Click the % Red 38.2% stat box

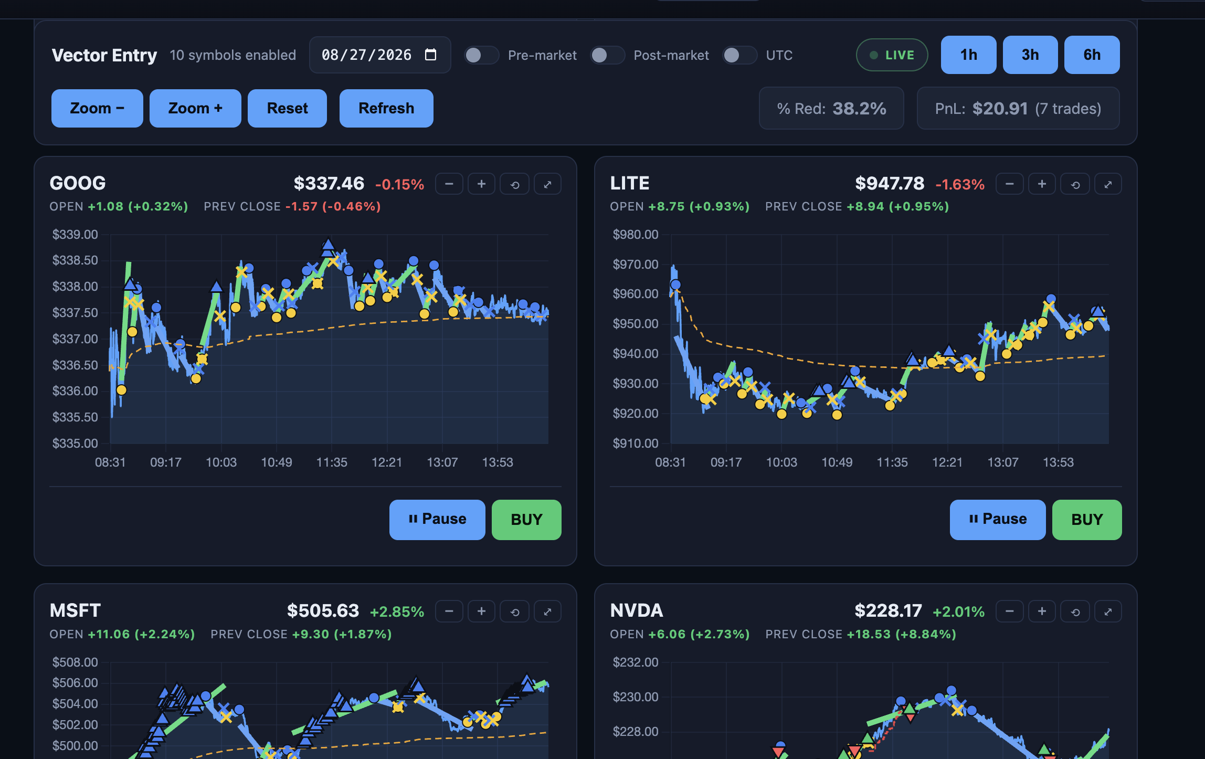pyautogui.click(x=831, y=109)
